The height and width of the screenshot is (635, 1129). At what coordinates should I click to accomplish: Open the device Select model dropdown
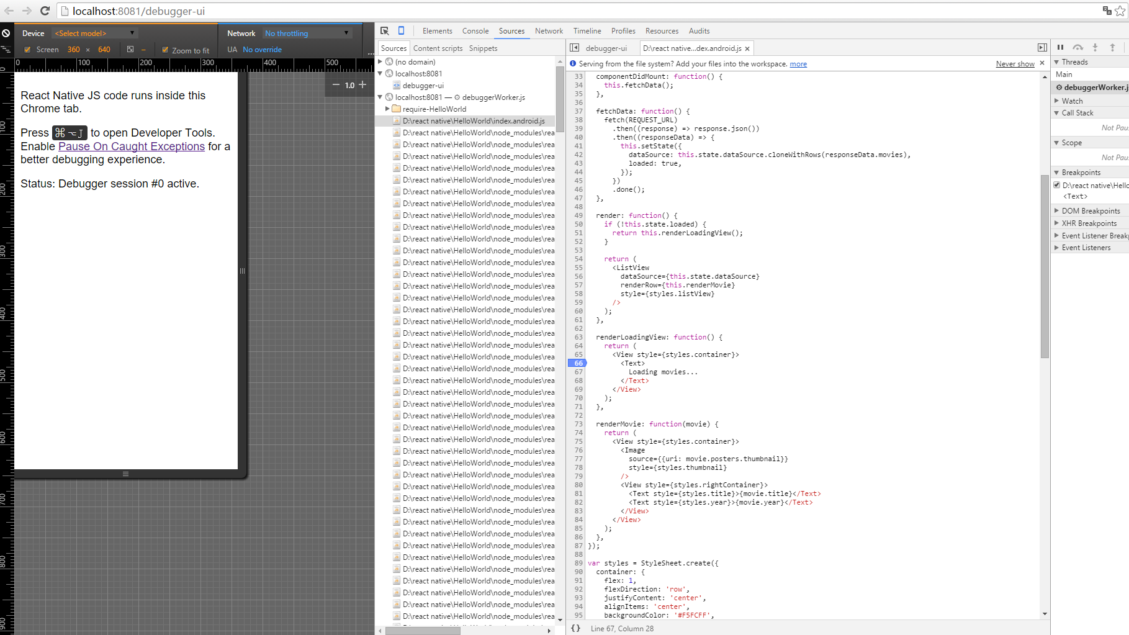click(x=94, y=33)
